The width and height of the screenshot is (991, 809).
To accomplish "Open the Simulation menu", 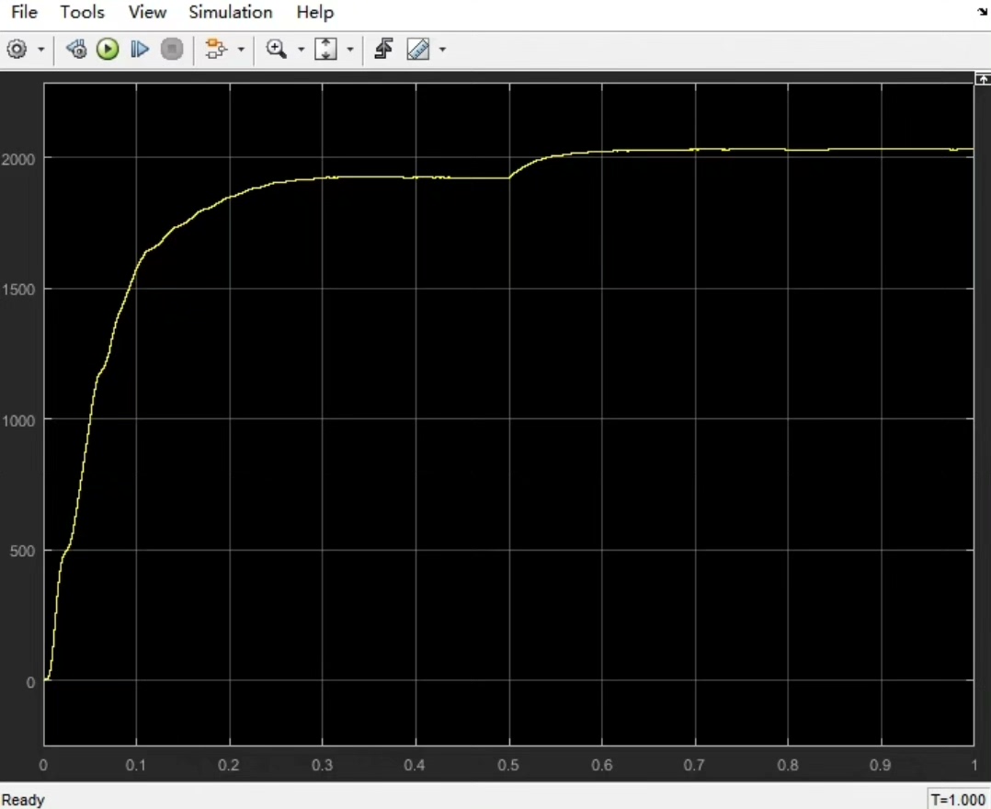I will (x=230, y=12).
